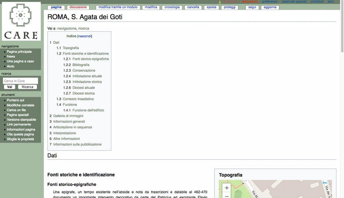Viewport: 344px width, 198px height.
Task: Click the Ricerca button
Action: tap(27, 87)
